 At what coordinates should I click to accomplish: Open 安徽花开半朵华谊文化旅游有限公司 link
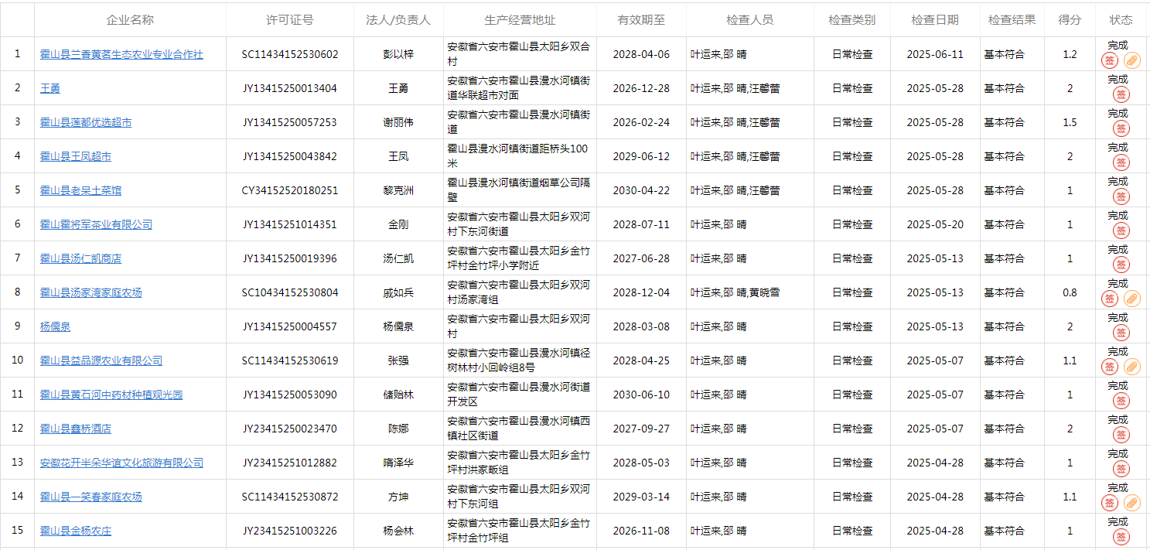121,463
